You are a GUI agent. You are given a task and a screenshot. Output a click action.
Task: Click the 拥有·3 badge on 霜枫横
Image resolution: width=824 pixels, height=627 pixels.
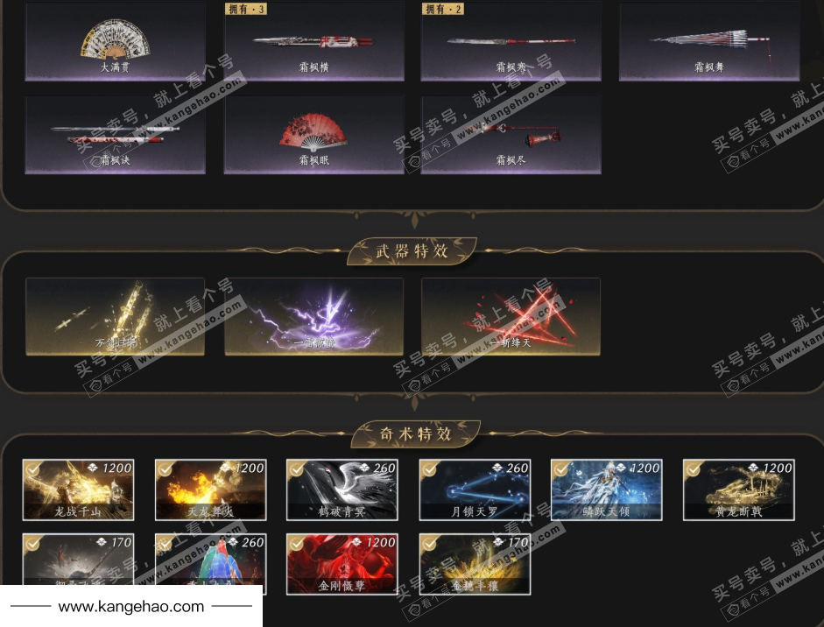[x=246, y=9]
